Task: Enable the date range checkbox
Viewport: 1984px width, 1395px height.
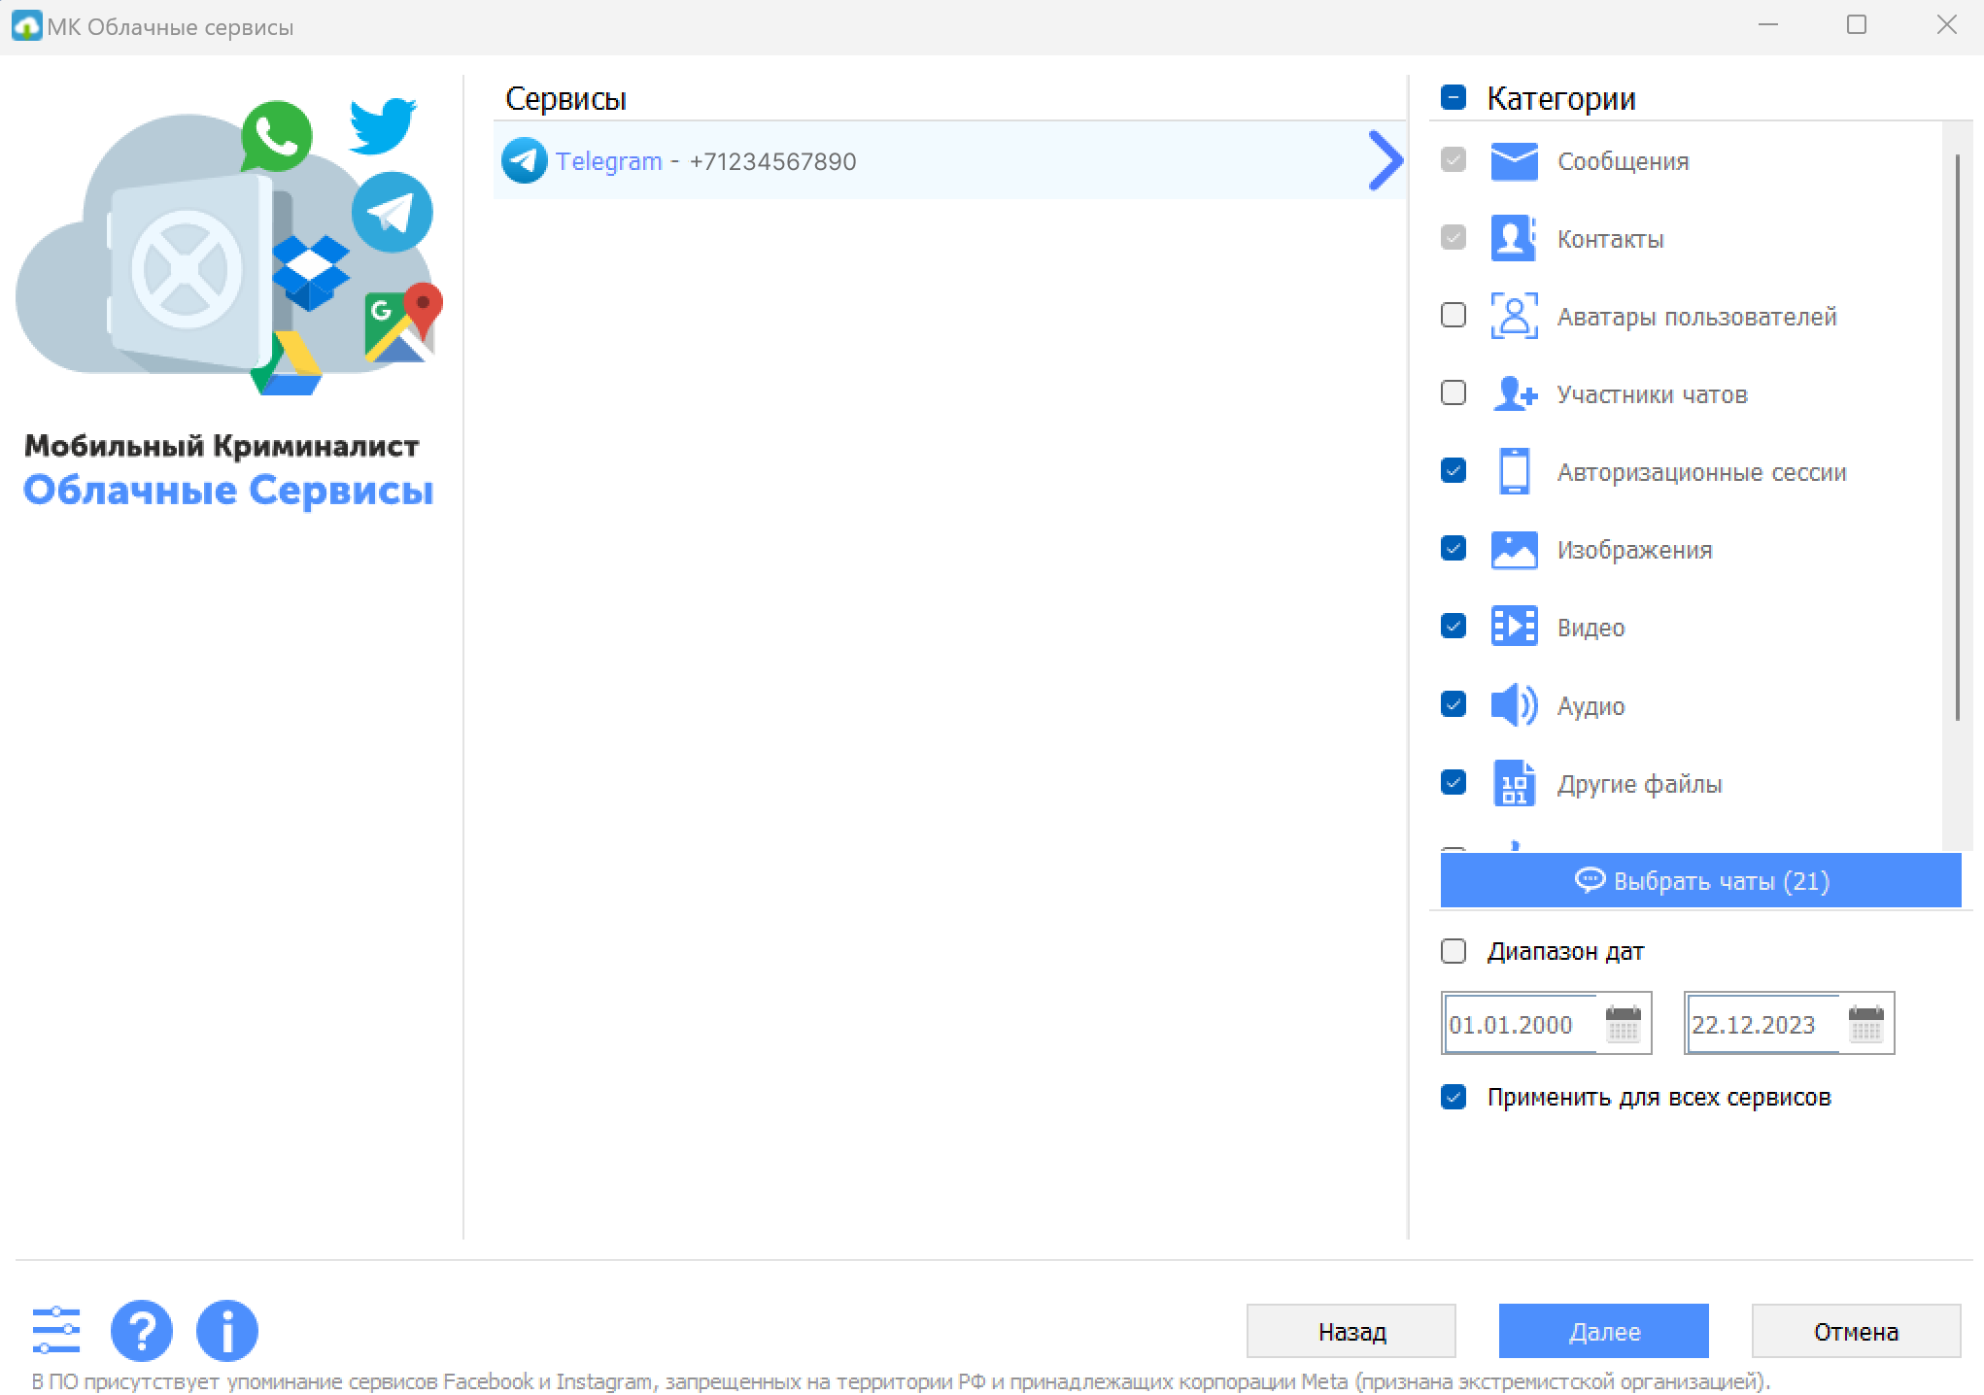Action: pos(1454,951)
